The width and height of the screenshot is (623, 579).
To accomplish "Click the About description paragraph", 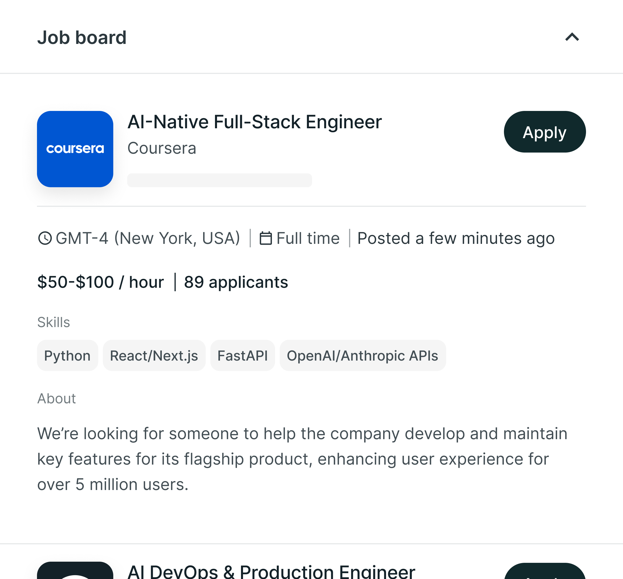I will pos(303,459).
